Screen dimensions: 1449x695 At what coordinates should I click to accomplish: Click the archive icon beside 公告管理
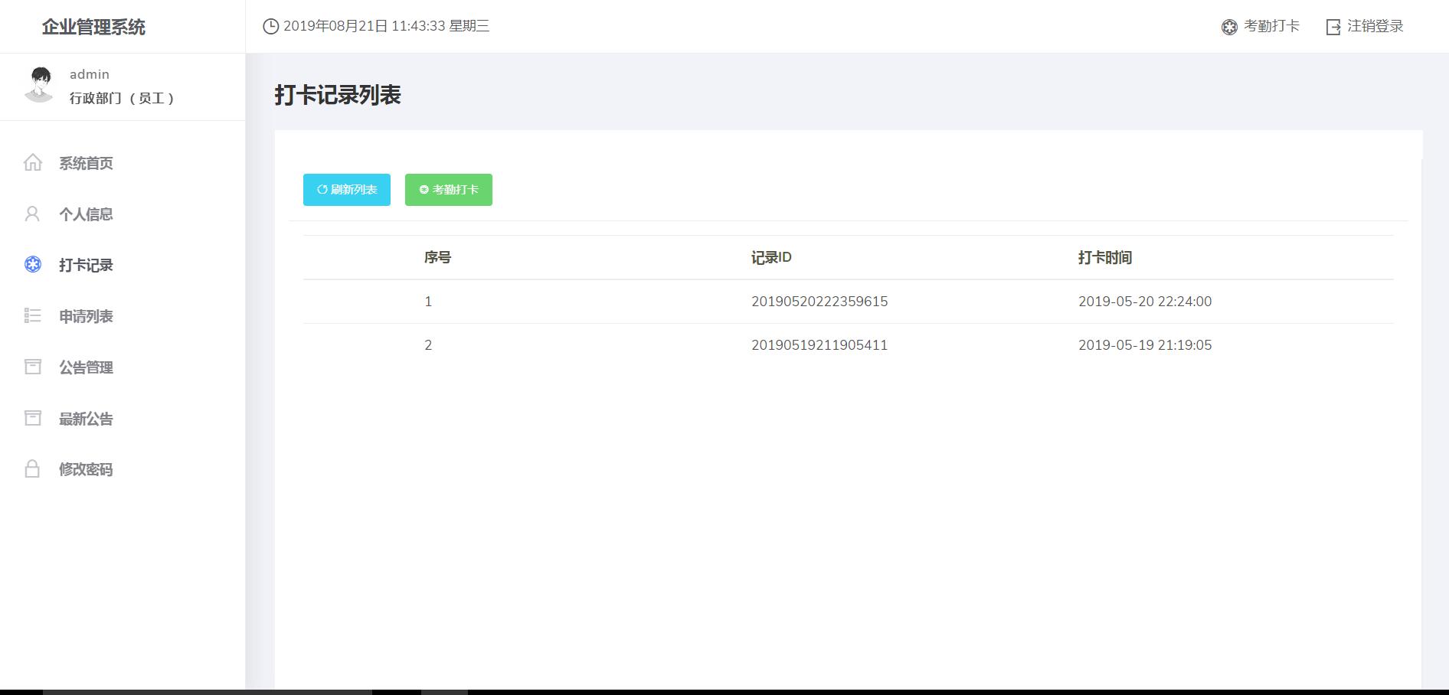click(32, 367)
